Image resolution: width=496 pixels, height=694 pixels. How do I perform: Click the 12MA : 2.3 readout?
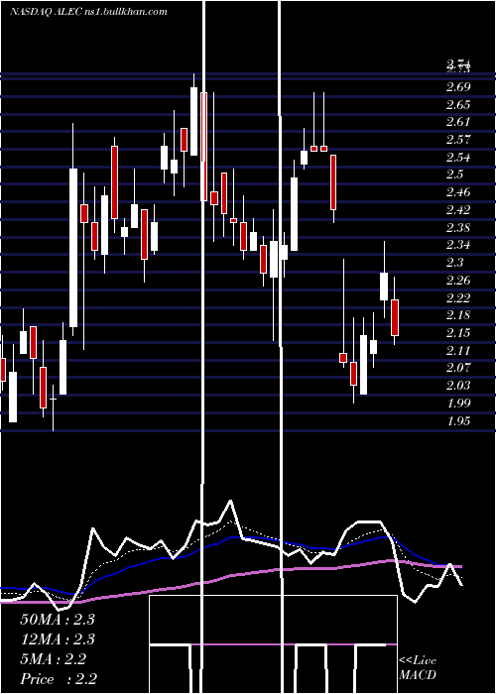point(58,639)
